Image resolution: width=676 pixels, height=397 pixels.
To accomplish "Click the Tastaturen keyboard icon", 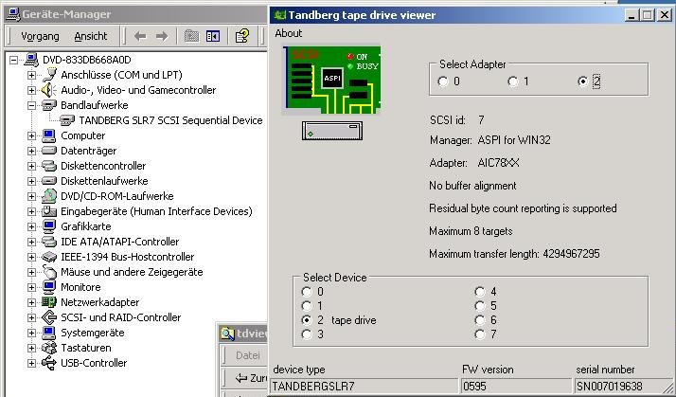I will (48, 348).
